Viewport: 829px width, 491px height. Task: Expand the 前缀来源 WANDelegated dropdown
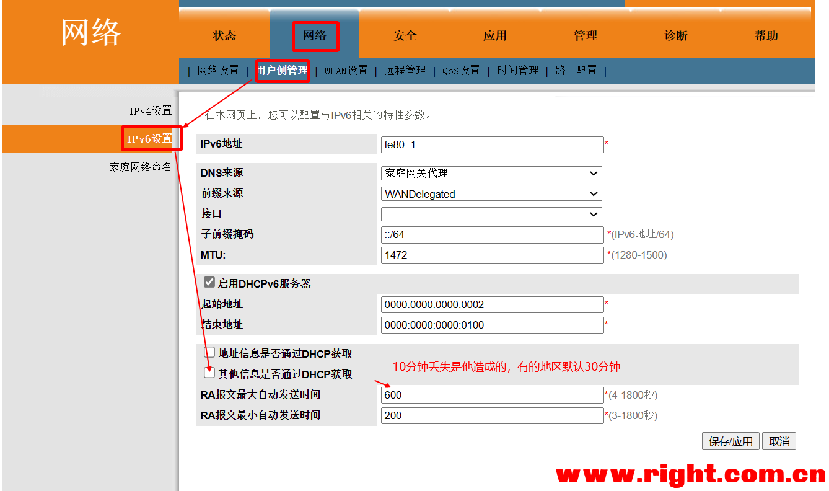click(491, 194)
